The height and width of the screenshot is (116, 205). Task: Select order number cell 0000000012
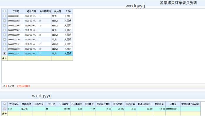16,44
